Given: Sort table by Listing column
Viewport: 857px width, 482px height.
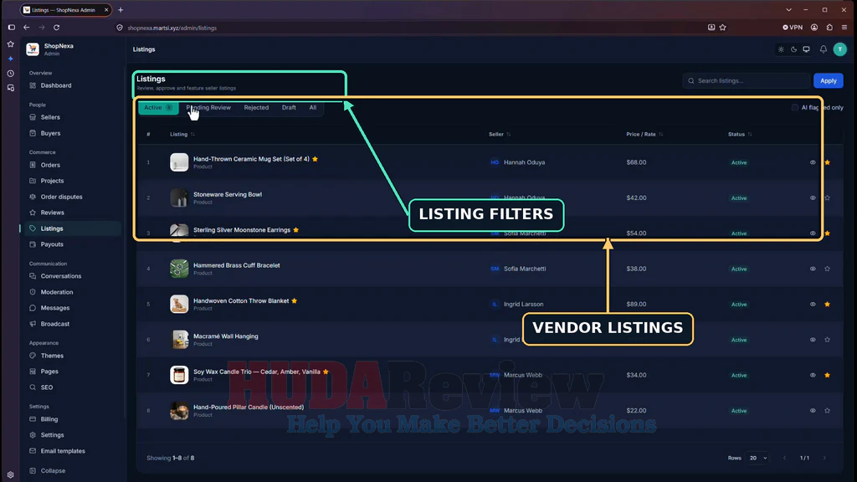Looking at the screenshot, I should pos(182,134).
